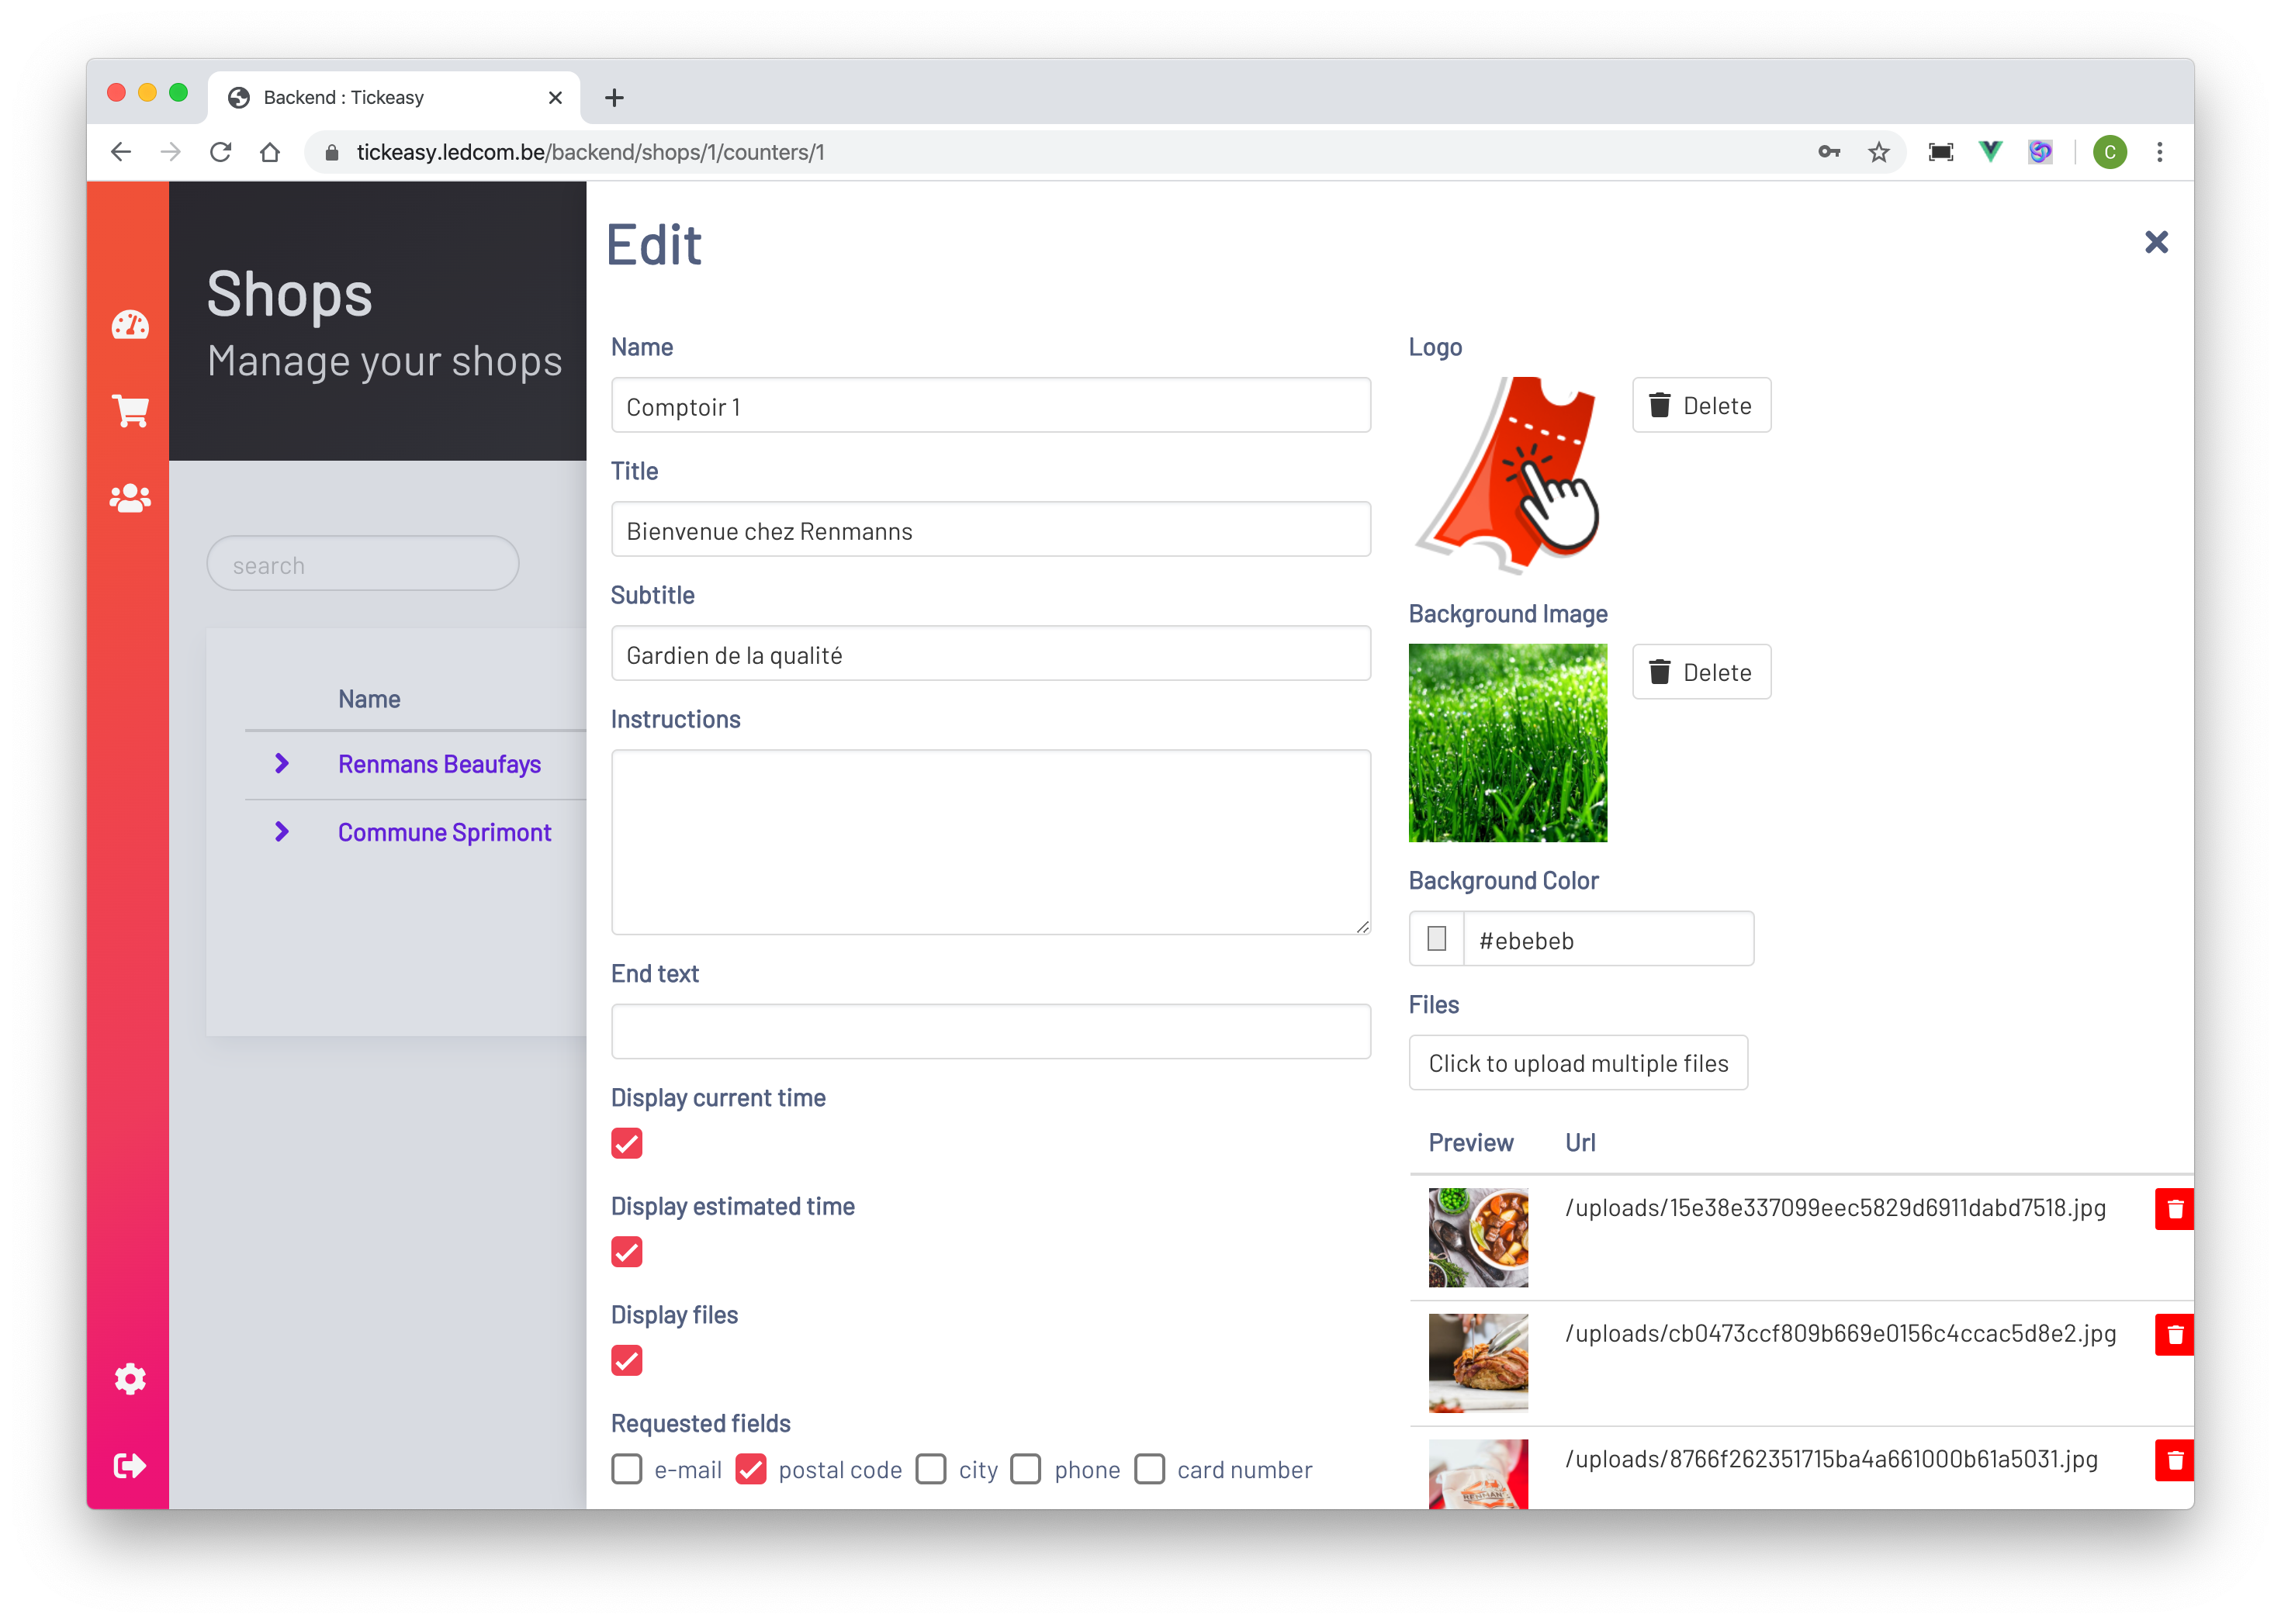
Task: Open a new browser tab
Action: tap(614, 97)
